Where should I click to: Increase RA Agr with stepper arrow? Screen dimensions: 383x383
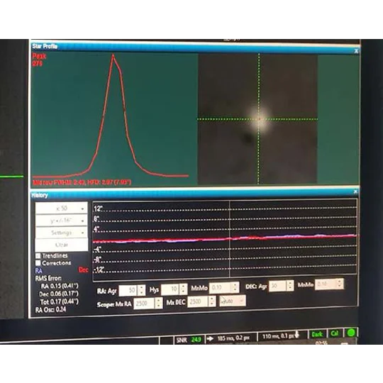[141, 288]
